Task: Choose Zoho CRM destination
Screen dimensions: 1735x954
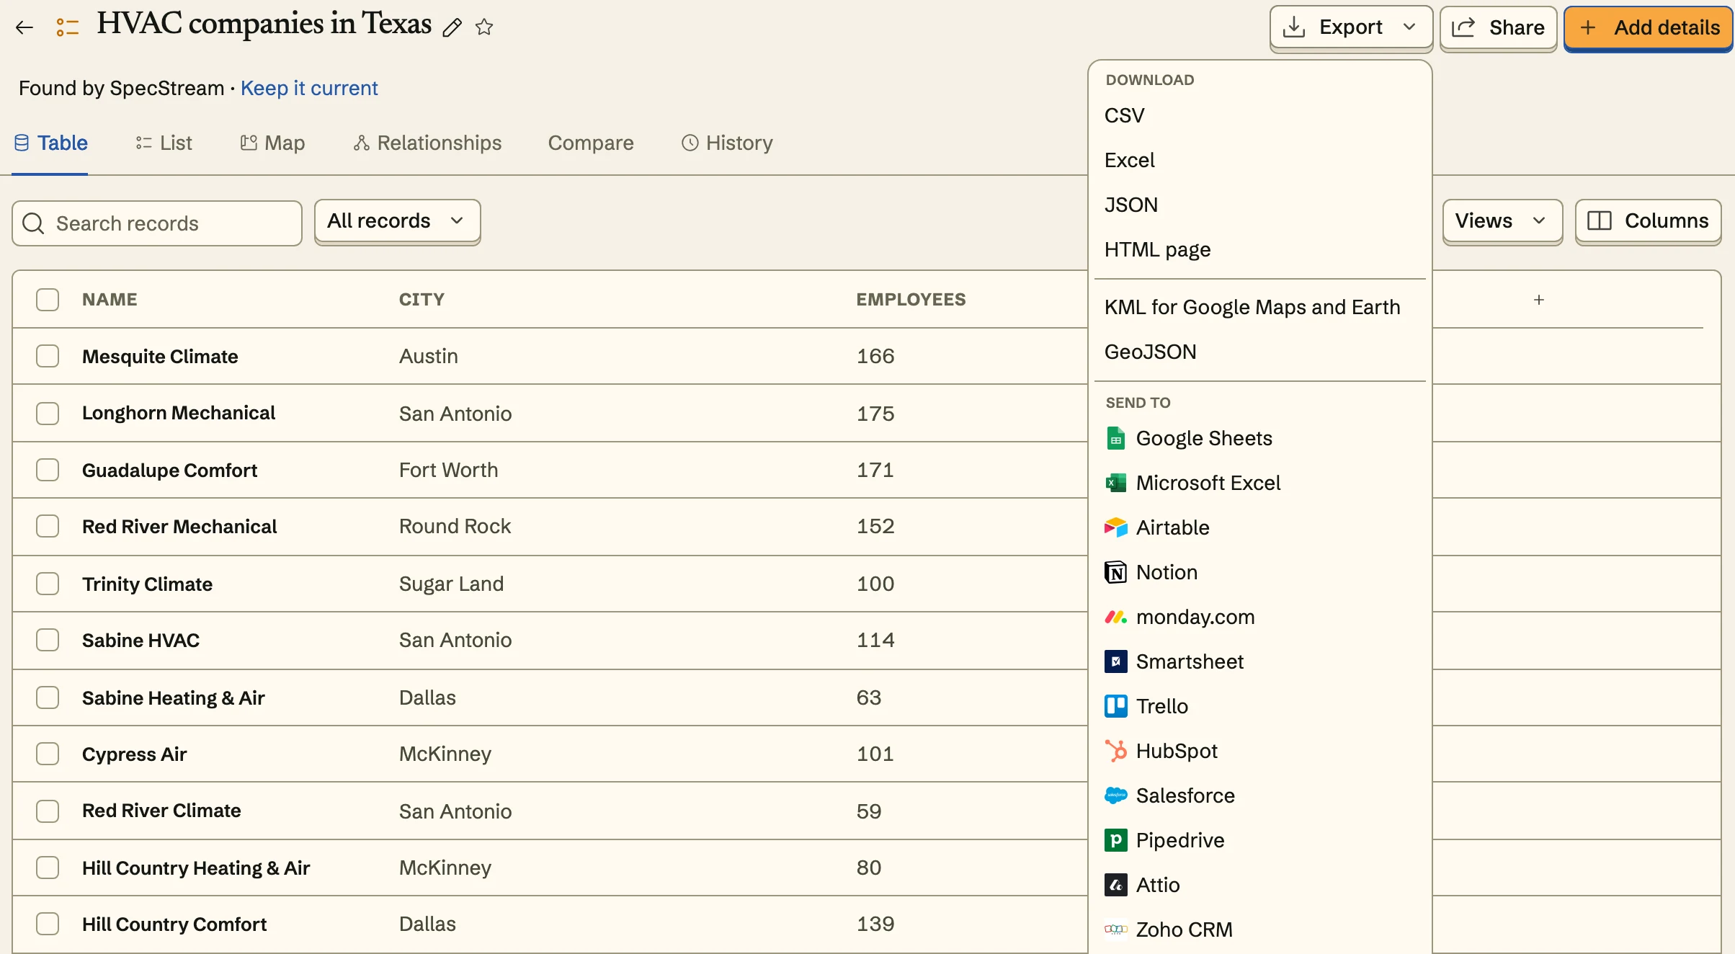Action: [x=1259, y=930]
